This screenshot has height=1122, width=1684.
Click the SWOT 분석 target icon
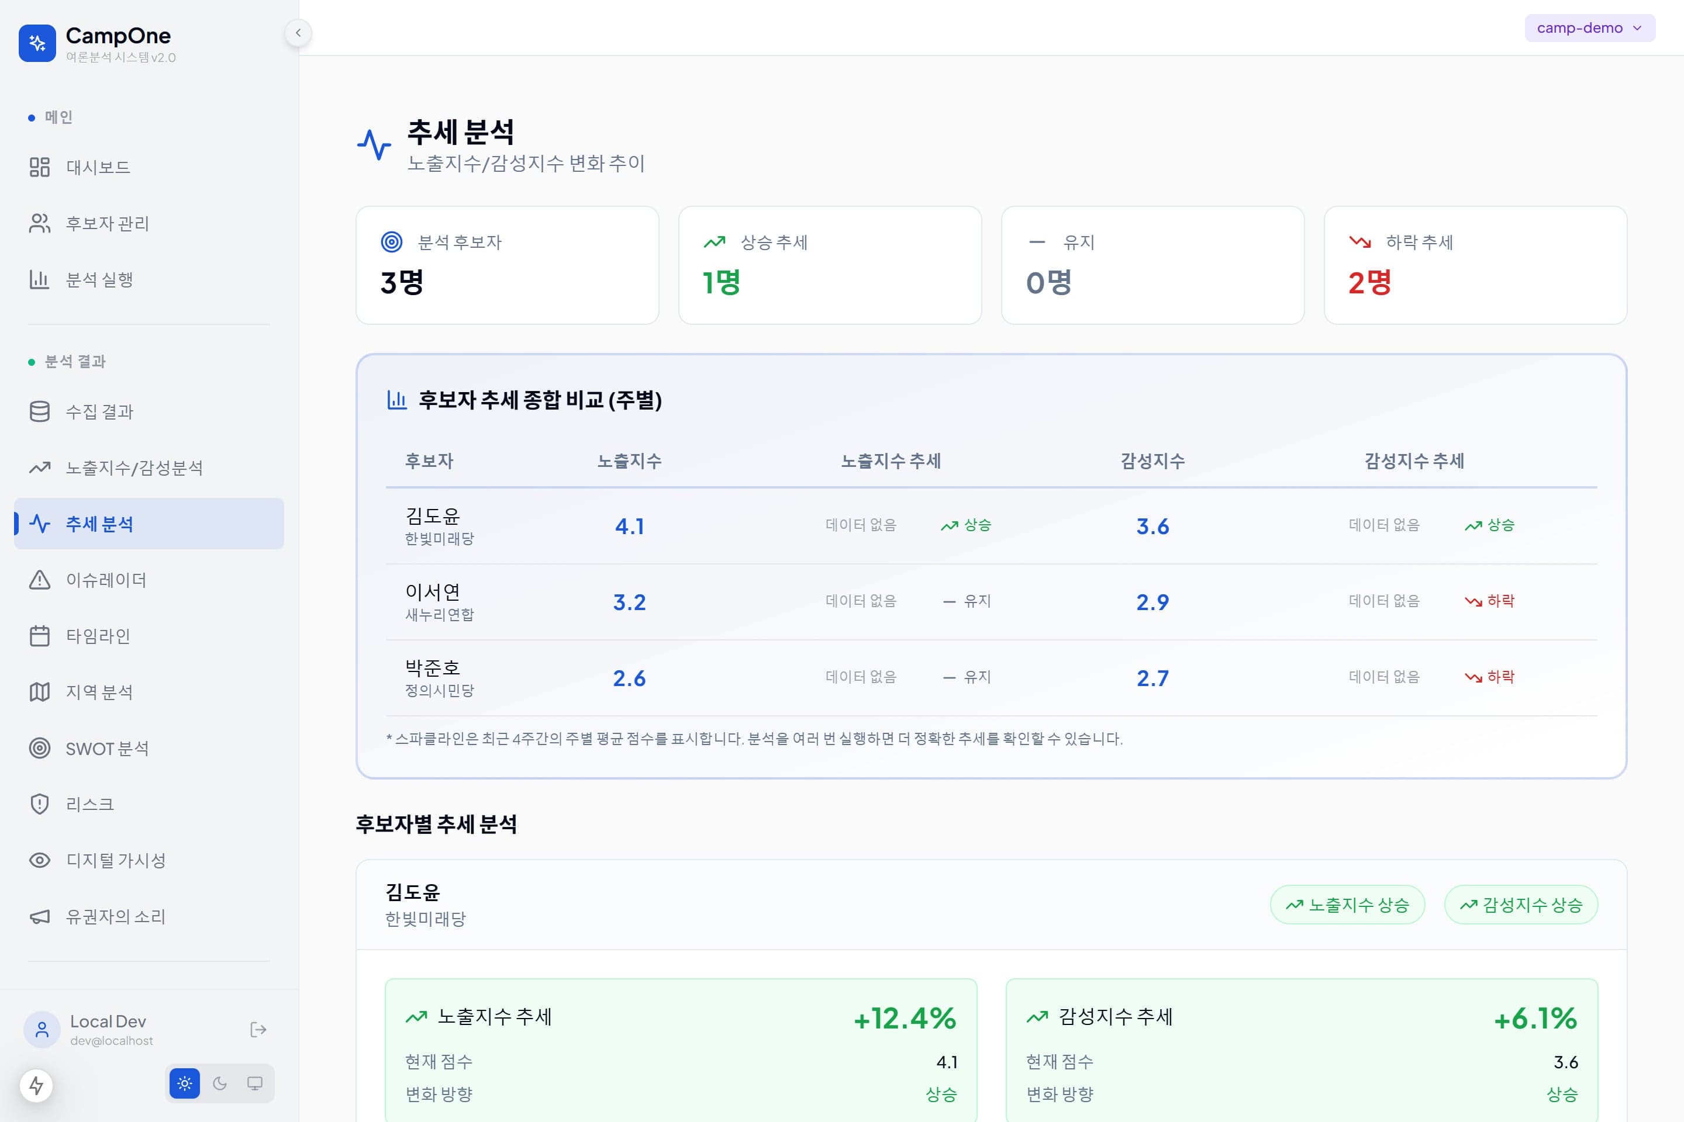(39, 748)
